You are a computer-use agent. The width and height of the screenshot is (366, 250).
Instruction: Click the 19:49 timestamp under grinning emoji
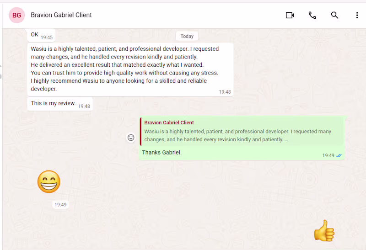coord(60,205)
